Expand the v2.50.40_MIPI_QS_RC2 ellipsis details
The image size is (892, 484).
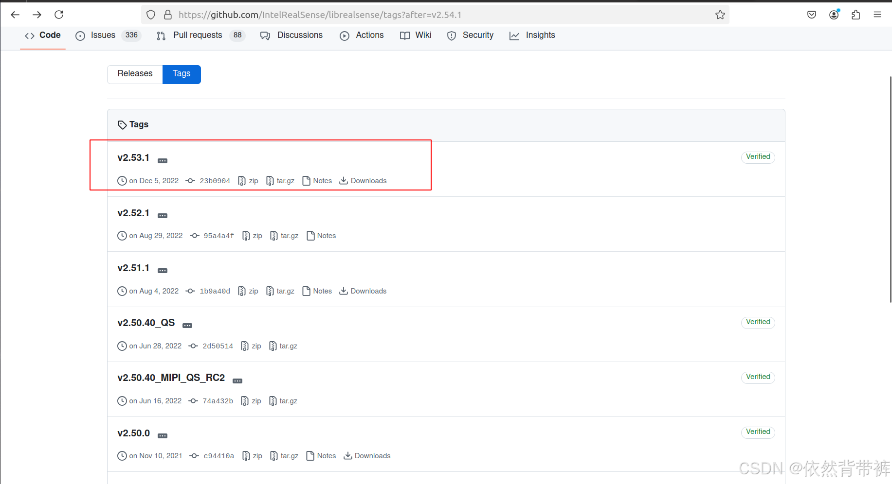(237, 381)
